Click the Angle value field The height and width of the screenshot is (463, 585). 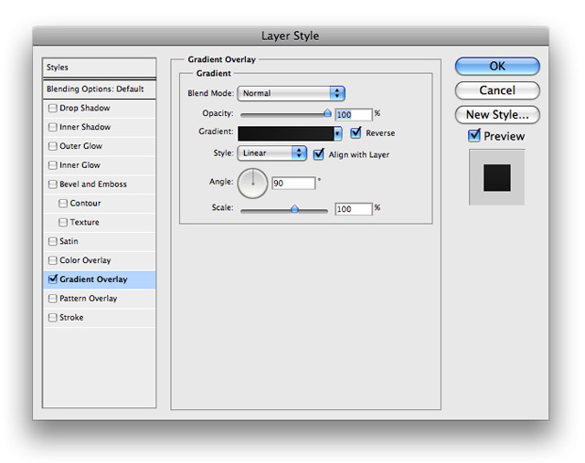click(293, 183)
